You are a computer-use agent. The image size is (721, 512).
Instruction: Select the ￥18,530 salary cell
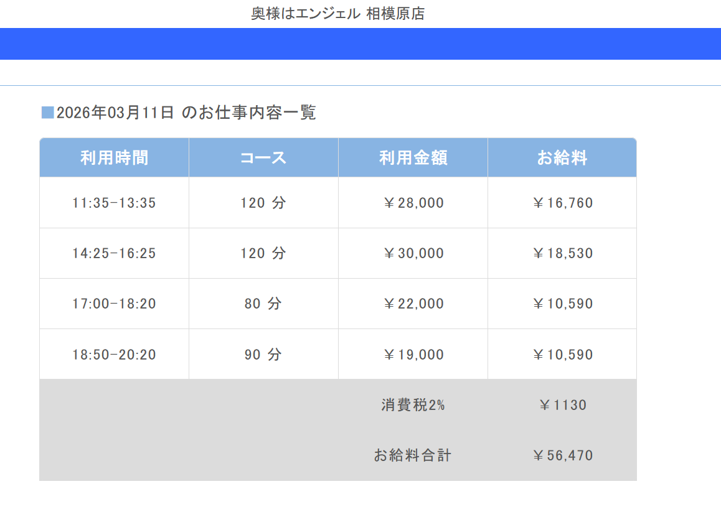point(562,253)
